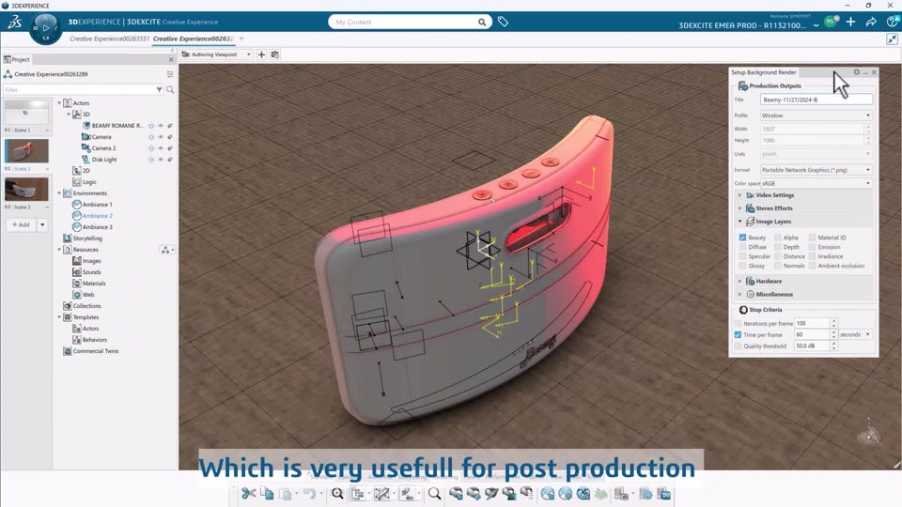
Task: Check Iterations per frame checkbox
Action: (x=739, y=324)
